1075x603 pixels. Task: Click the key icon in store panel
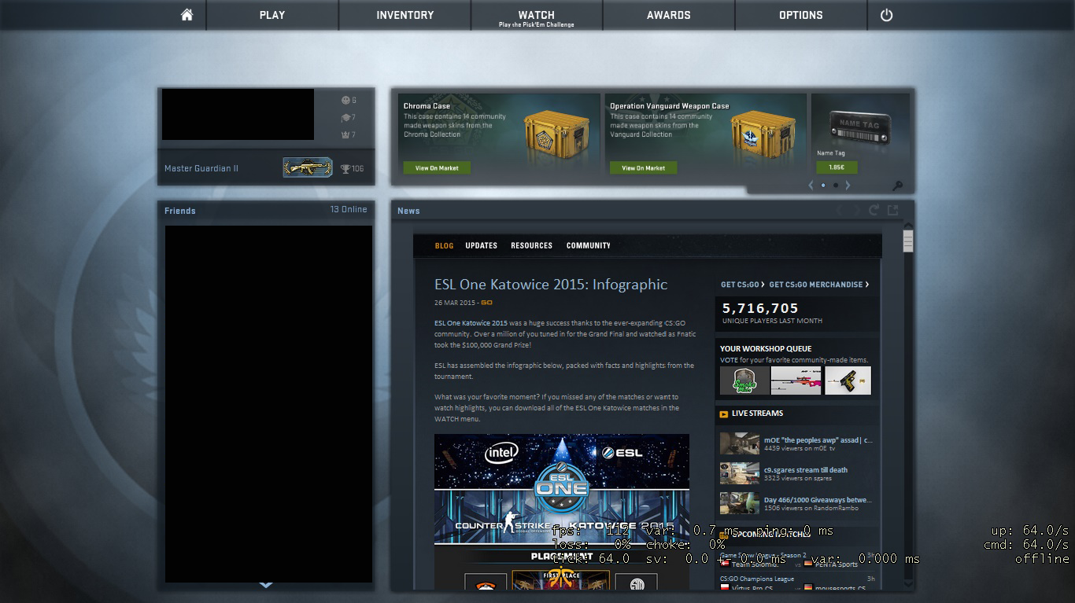897,186
